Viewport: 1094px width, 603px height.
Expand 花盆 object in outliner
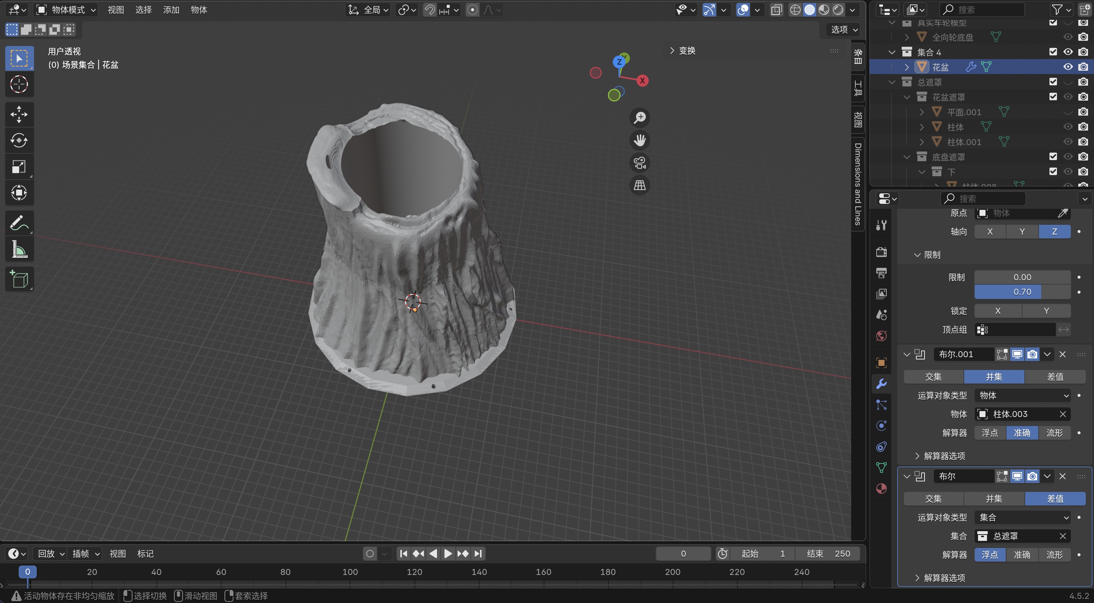click(907, 67)
